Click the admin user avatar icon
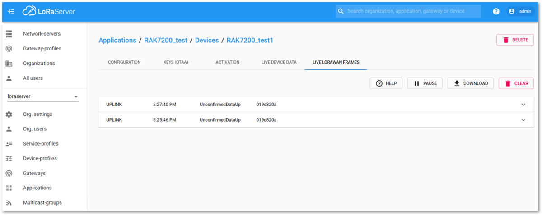The width and height of the screenshot is (542, 215). [512, 11]
